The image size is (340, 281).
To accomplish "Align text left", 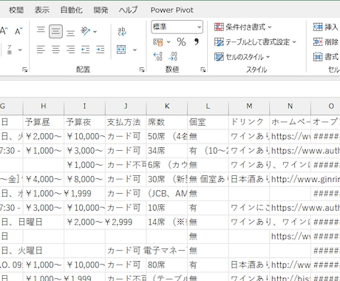I will click(x=41, y=50).
